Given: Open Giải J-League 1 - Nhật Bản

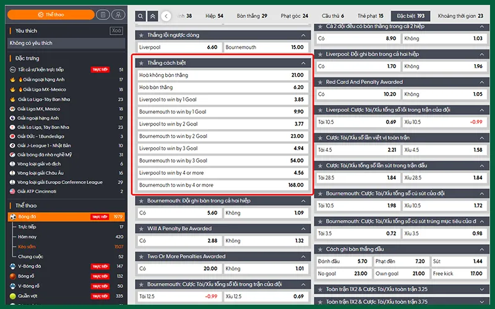Looking at the screenshot, I should (x=66, y=146).
